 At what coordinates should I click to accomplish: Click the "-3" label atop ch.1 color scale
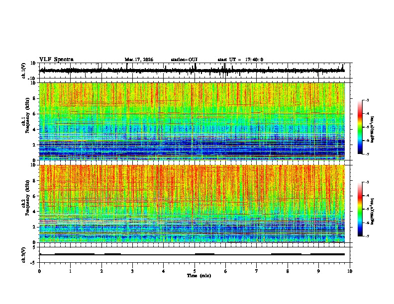(367, 100)
